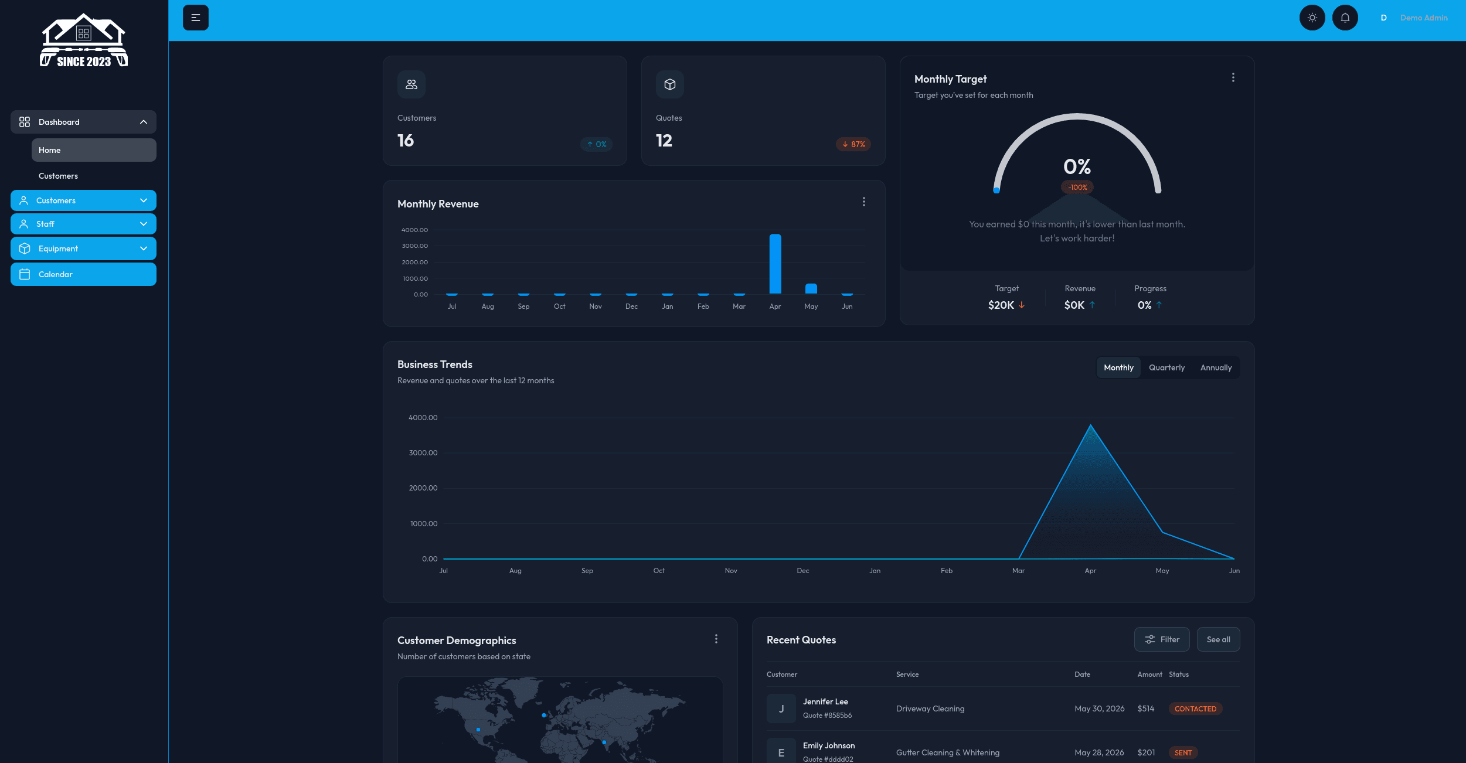
Task: Expand the Staff menu chevron
Action: [x=144, y=224]
